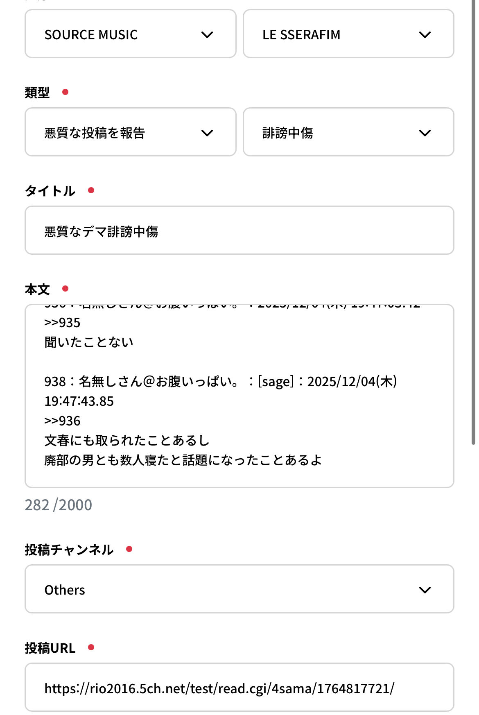Click the page scrollbar on the right edge
The width and height of the screenshot is (479, 715).
point(473,221)
